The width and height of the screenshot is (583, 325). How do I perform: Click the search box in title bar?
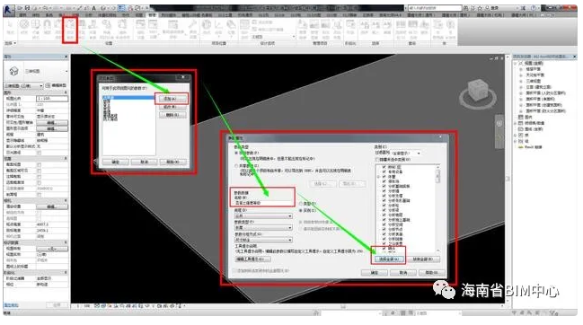(435, 8)
